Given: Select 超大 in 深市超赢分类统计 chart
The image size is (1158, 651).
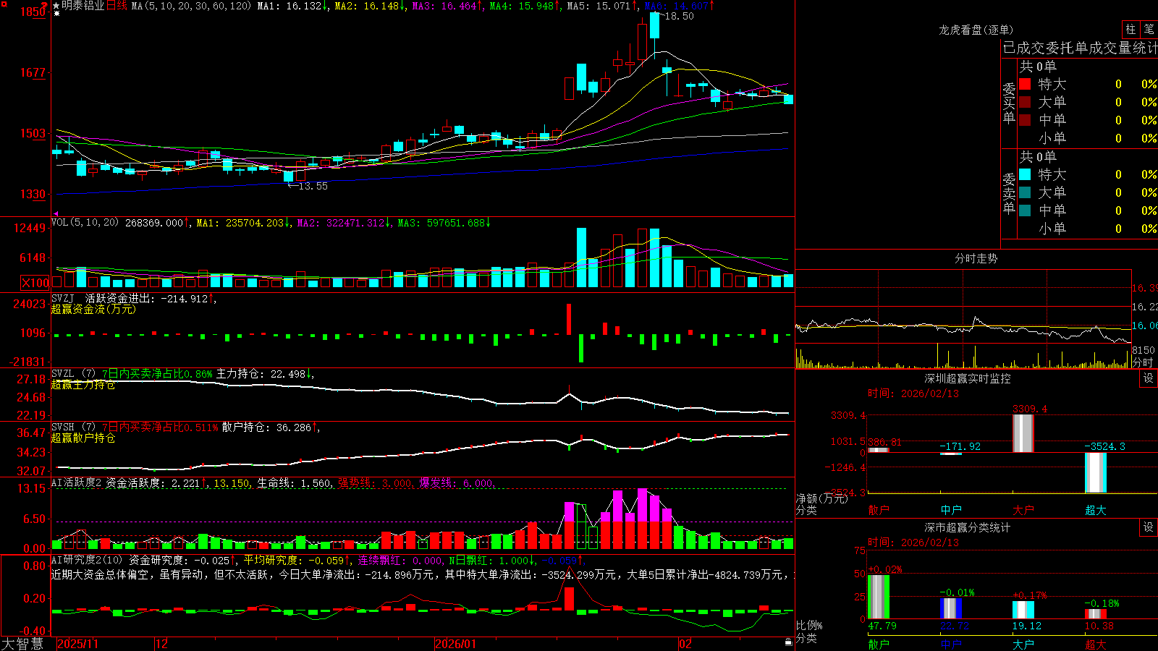Looking at the screenshot, I should pos(1096,644).
